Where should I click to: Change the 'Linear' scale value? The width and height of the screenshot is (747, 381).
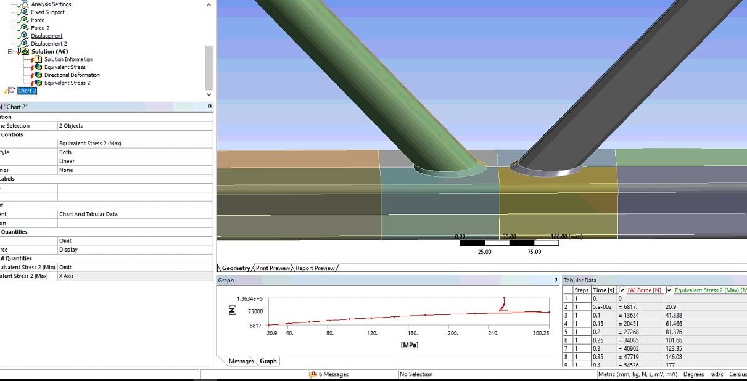(136, 162)
